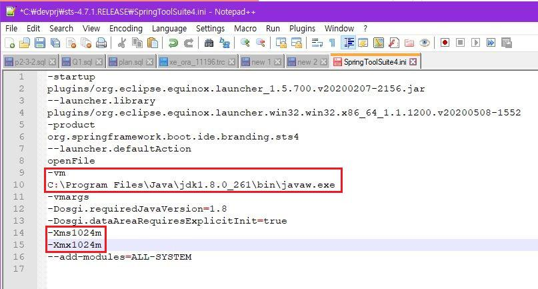Image resolution: width=538 pixels, height=289 pixels.
Task: Open the Search menu
Action: coord(61,29)
